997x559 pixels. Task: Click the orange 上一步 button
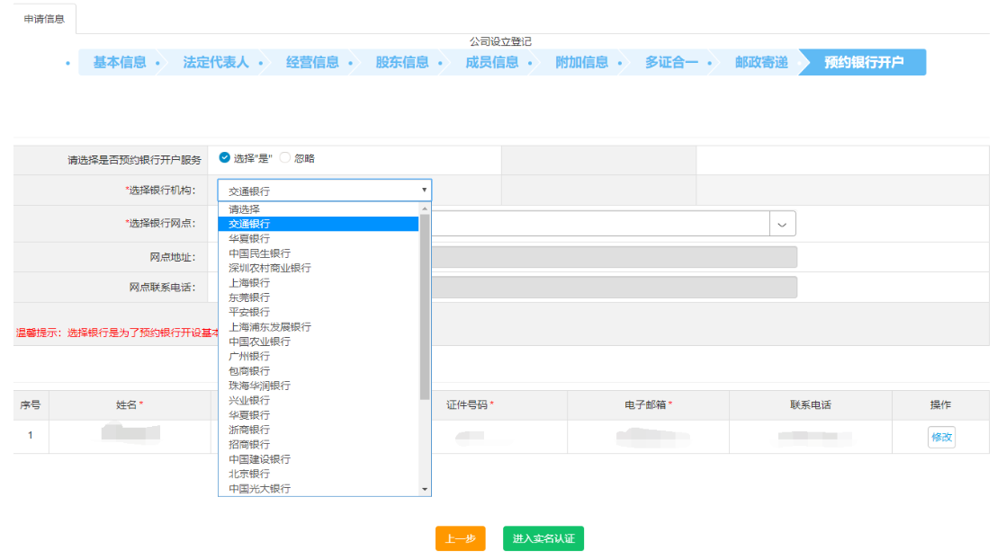pyautogui.click(x=460, y=538)
